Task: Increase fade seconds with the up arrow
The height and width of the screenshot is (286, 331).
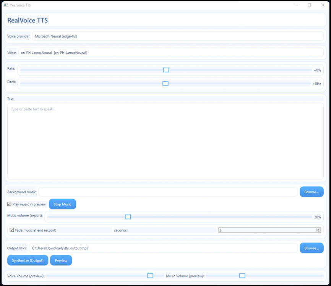Action: coord(319,229)
